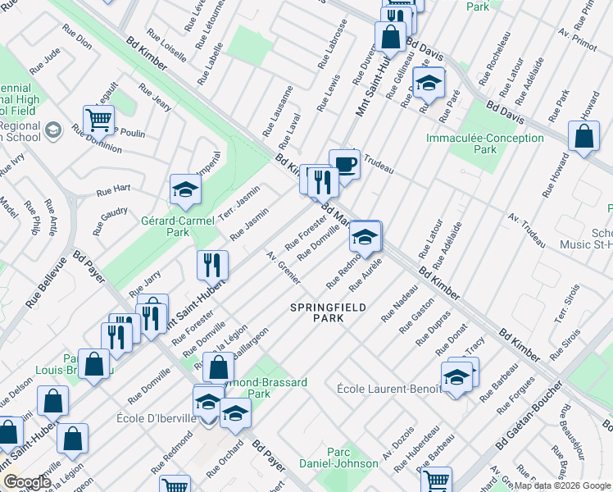The width and height of the screenshot is (613, 492).
Task: Select the shopping bag marker near Rue Delson
Action: point(52,402)
